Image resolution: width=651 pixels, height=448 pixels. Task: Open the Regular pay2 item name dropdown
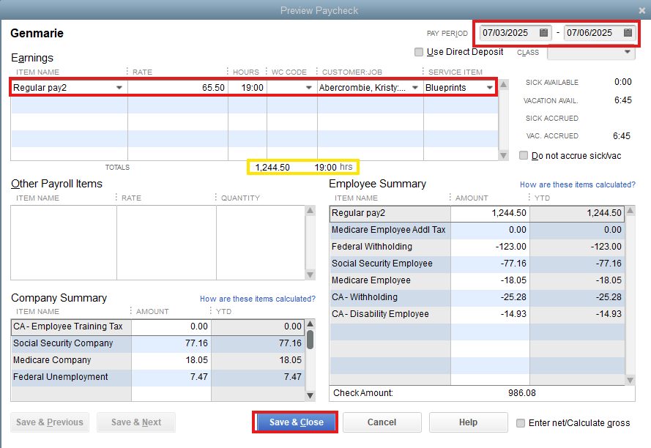(x=119, y=88)
